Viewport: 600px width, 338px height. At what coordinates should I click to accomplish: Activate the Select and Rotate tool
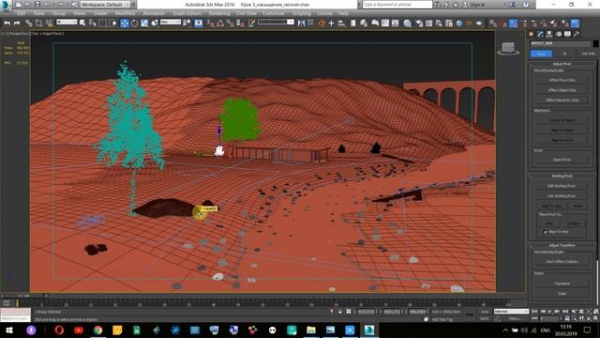pyautogui.click(x=134, y=23)
